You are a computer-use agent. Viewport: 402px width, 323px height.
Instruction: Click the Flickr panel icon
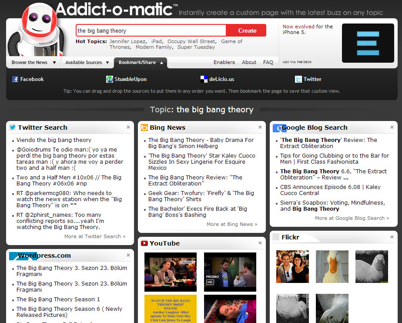point(276,237)
